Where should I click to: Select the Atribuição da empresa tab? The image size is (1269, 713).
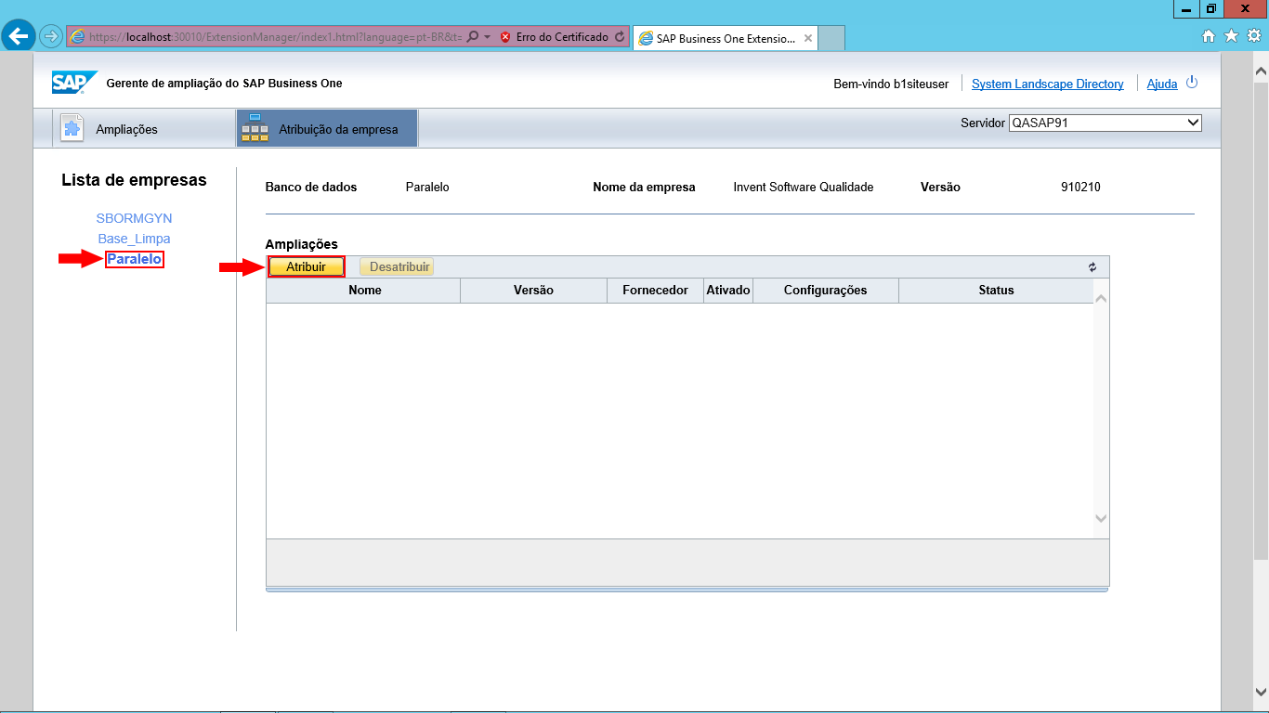(x=327, y=128)
